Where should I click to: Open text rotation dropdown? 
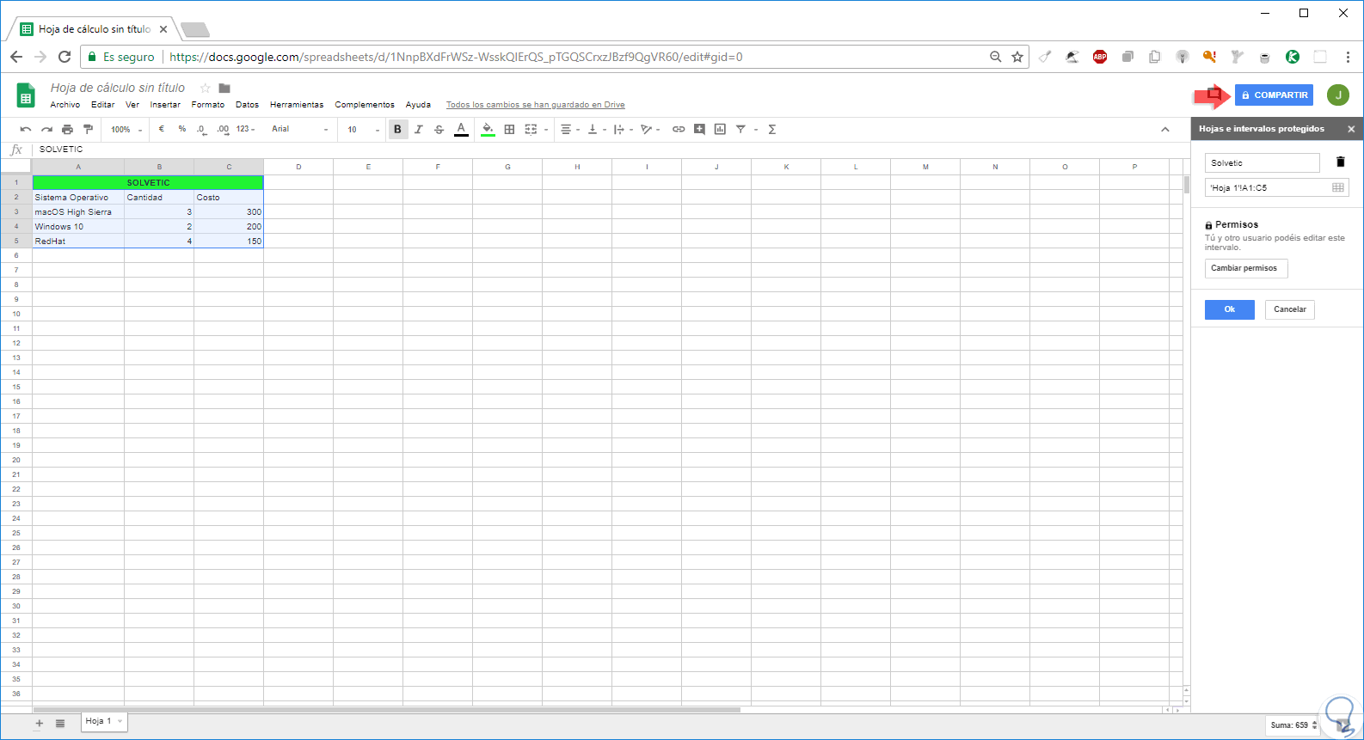click(650, 130)
